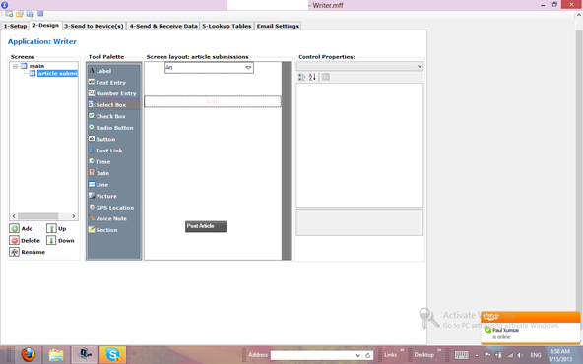Move screen Up button
583x364 pixels.
pos(56,229)
